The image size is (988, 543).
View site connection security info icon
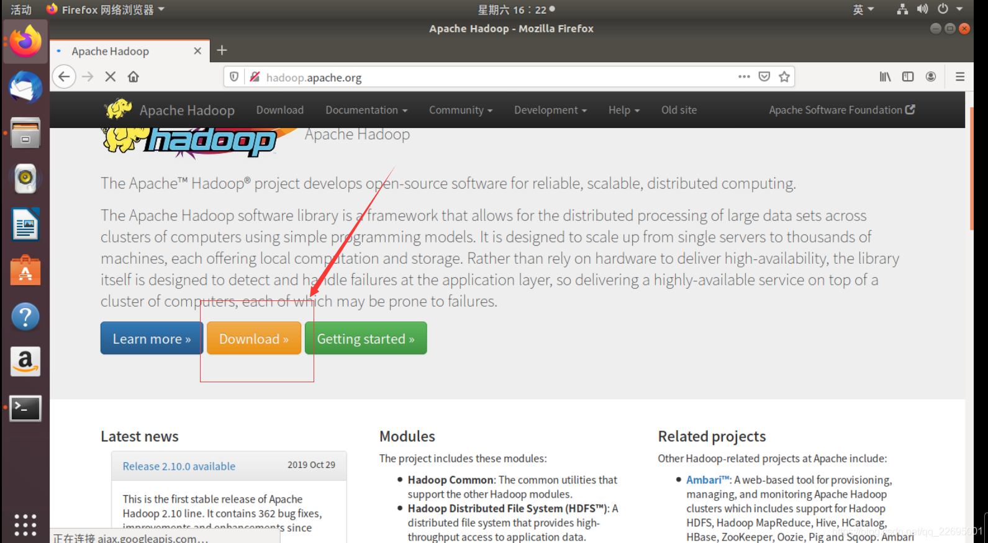[255, 76]
